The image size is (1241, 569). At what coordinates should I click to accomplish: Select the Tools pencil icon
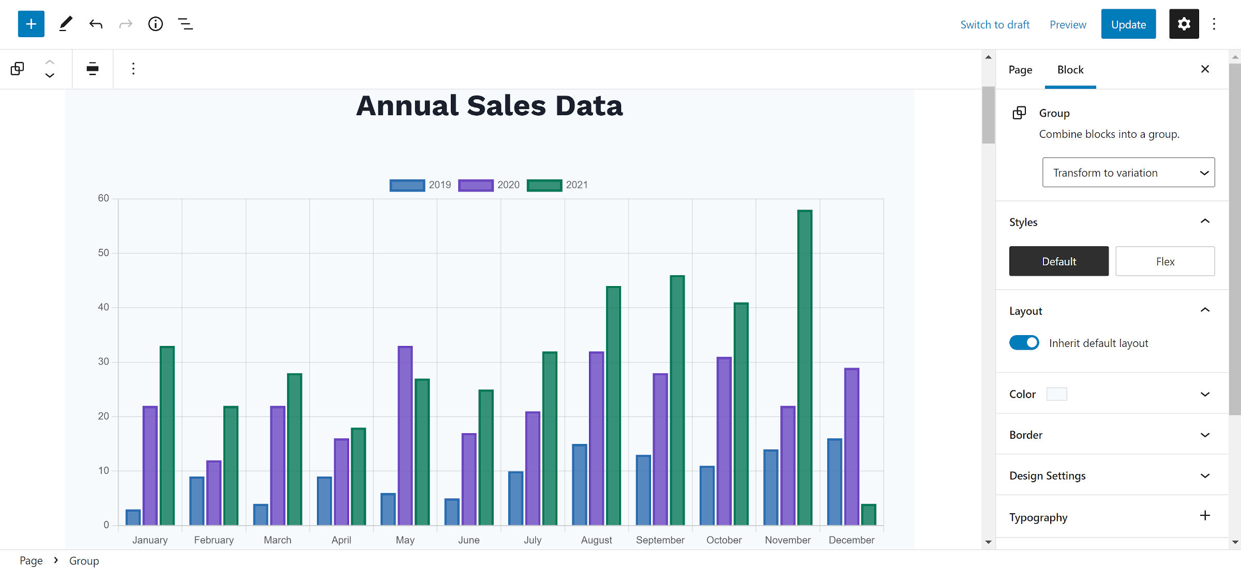[x=66, y=24]
